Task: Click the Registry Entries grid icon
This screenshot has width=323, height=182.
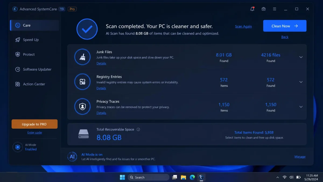Action: tap(82, 82)
